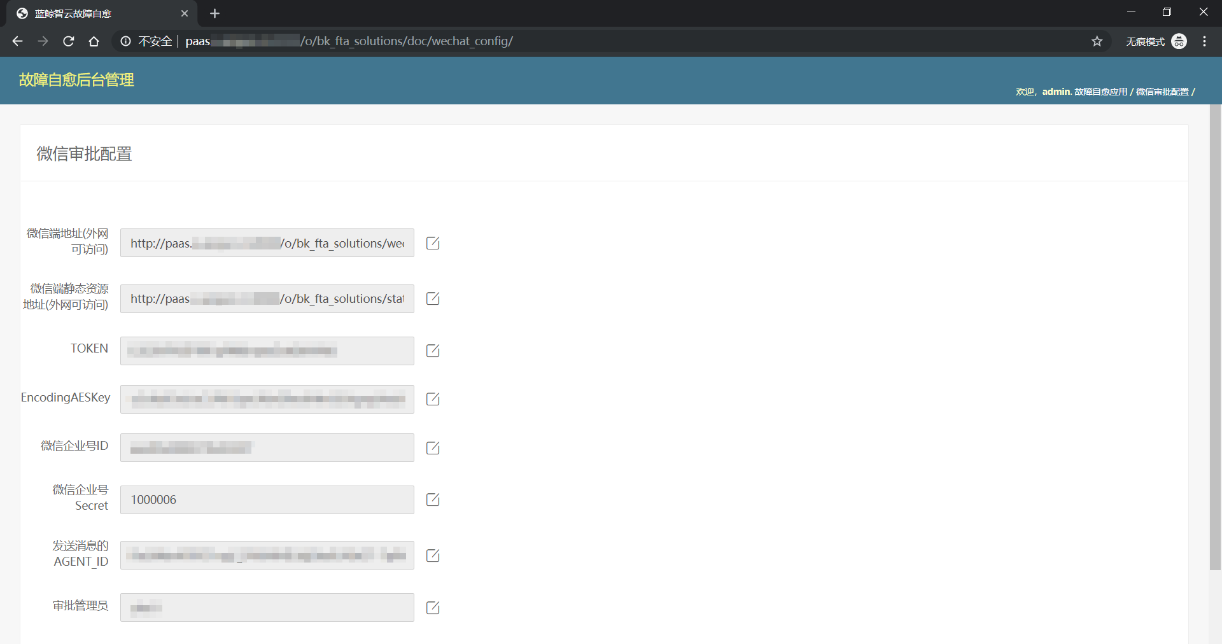Screen dimensions: 1222x644
Task: Click the EncodingAESKey label
Action: click(66, 398)
